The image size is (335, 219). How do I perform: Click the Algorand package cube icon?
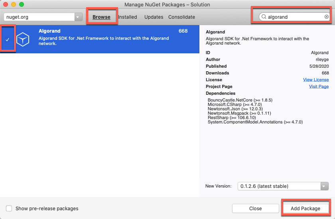23,39
